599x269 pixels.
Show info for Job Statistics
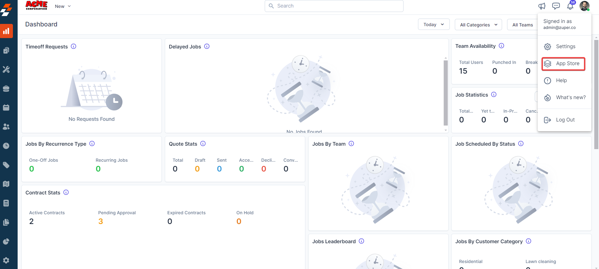coord(494,94)
